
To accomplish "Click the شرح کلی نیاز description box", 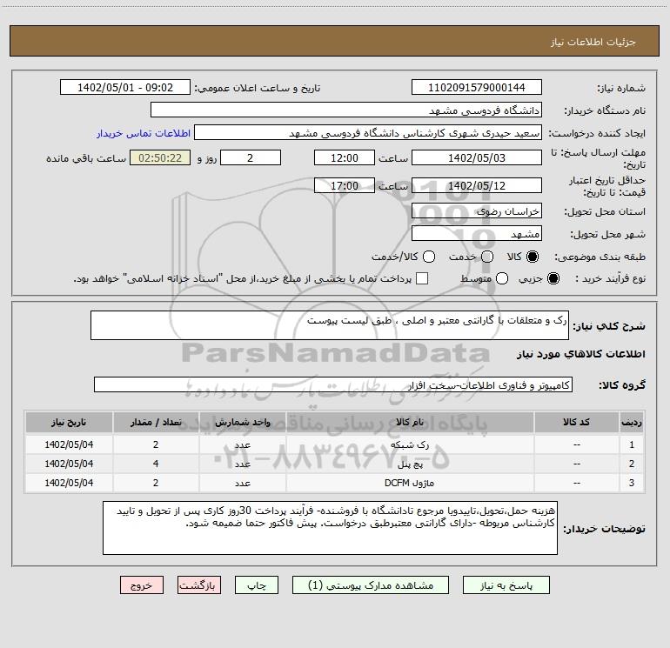I will [x=330, y=325].
